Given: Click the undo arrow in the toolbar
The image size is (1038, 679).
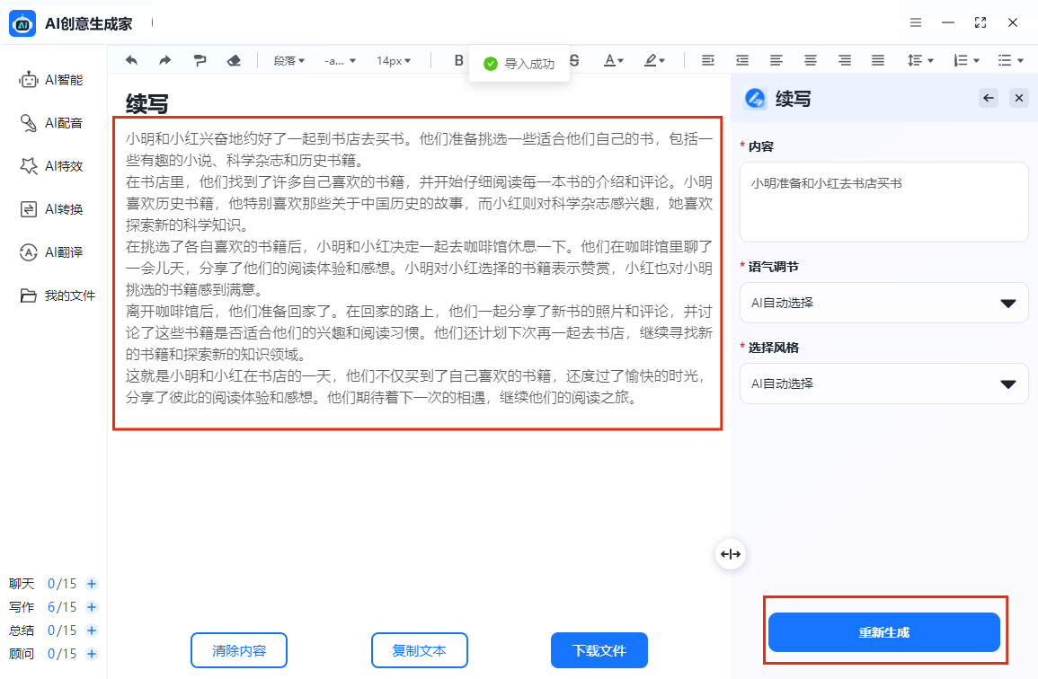Looking at the screenshot, I should [130, 60].
